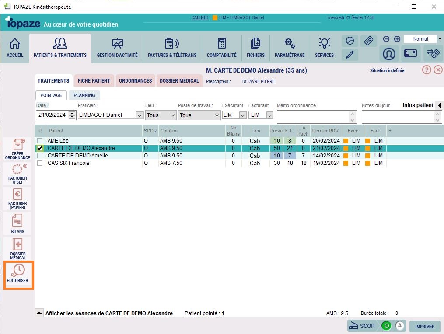This screenshot has width=444, height=334.
Task: Open BILANS from the sidebar
Action: 17,223
